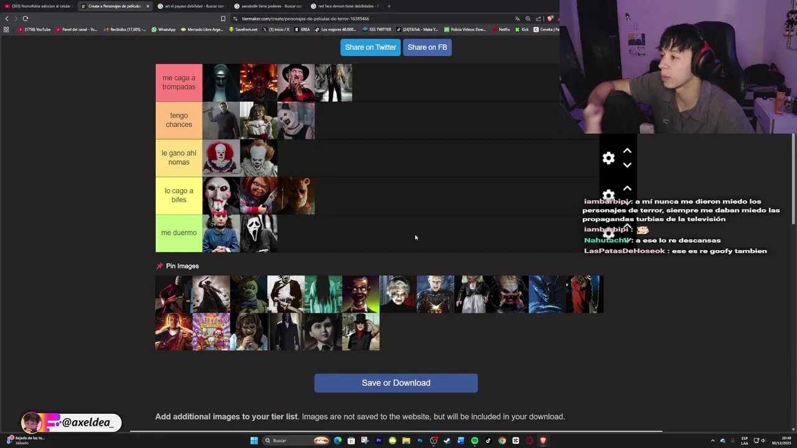Switch to 'red face demon' search tab
Image resolution: width=797 pixels, height=448 pixels.
[344, 6]
